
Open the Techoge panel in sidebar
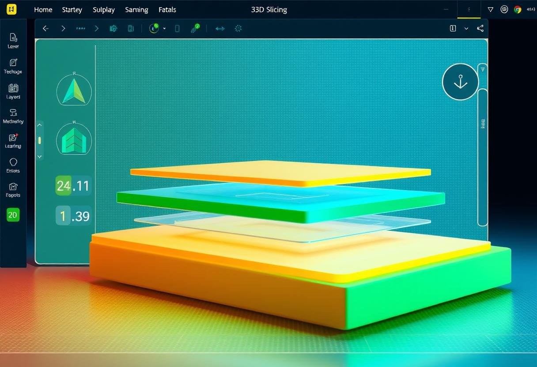click(x=13, y=65)
